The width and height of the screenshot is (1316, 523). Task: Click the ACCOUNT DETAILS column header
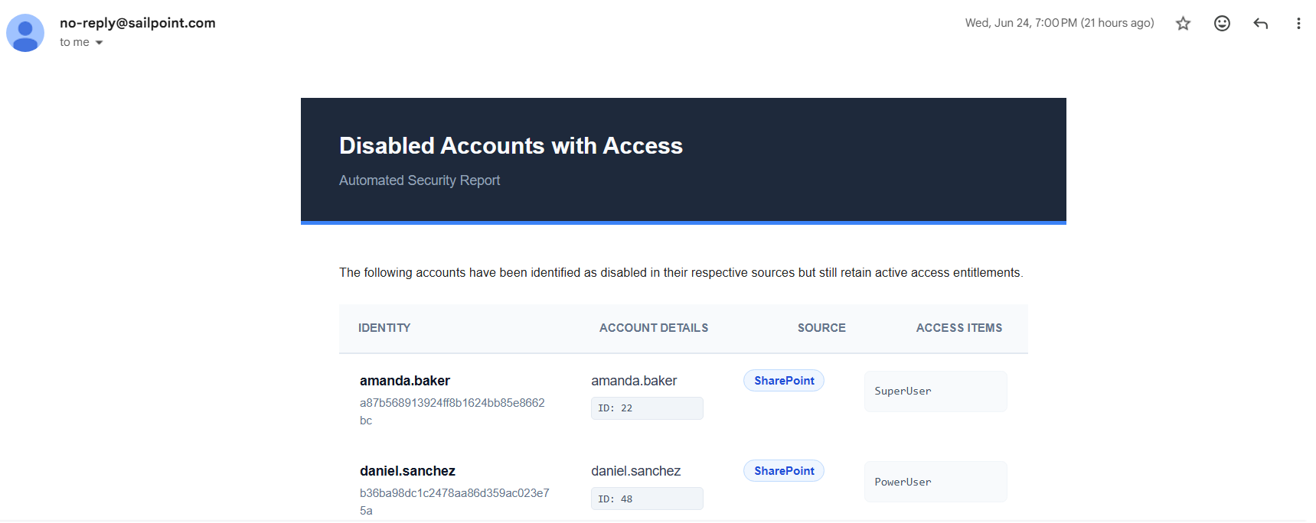(x=654, y=328)
